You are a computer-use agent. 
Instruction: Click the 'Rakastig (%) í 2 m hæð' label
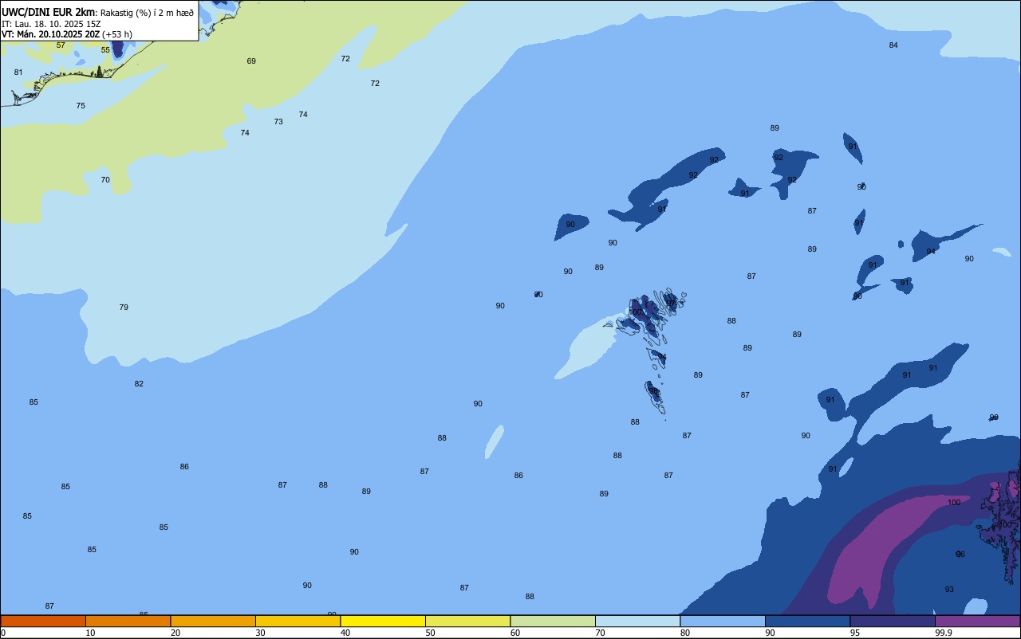[x=147, y=12]
